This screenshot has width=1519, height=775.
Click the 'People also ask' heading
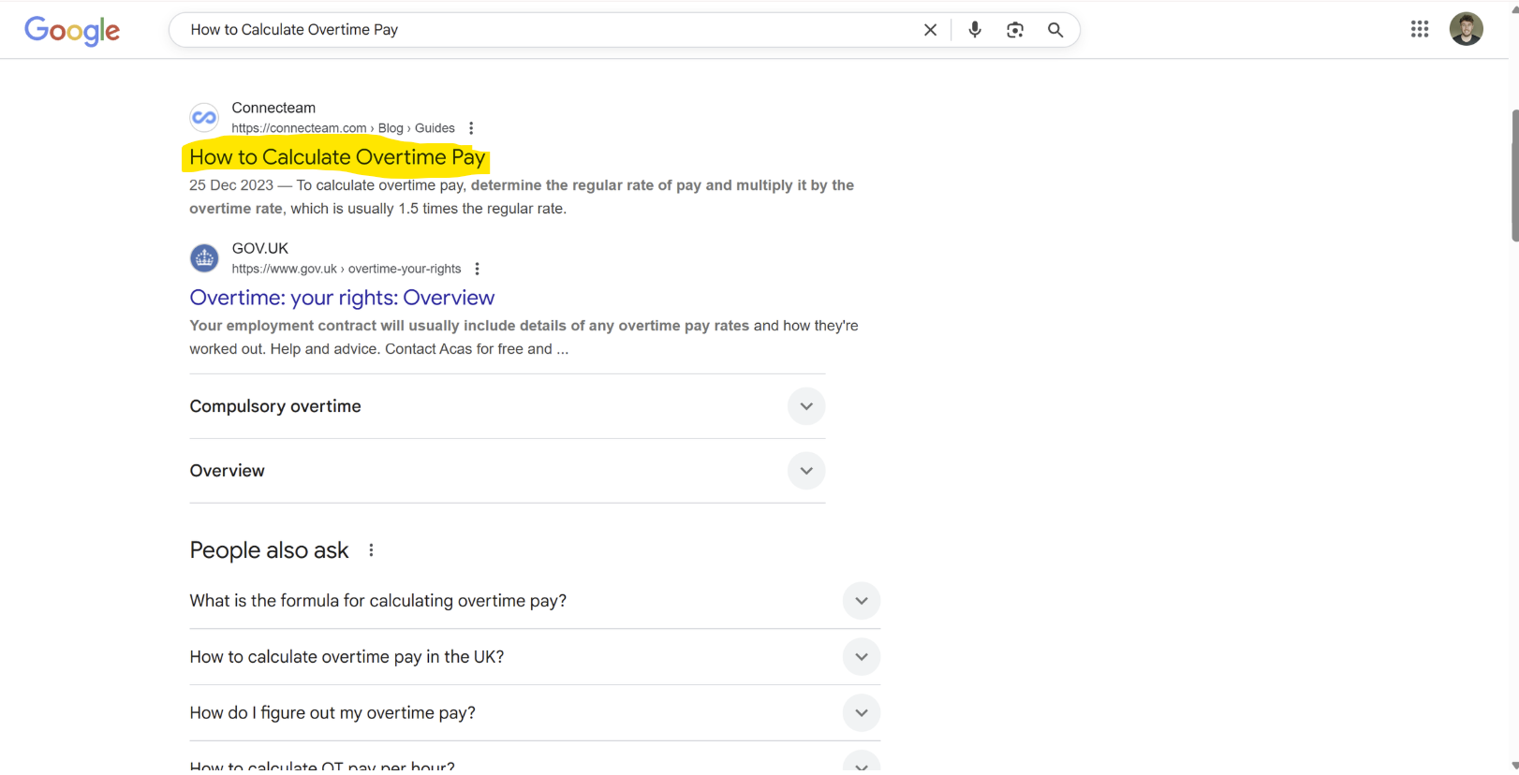point(269,550)
